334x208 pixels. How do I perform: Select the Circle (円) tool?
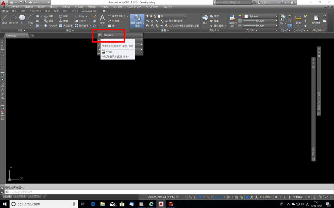[x=22, y=19]
